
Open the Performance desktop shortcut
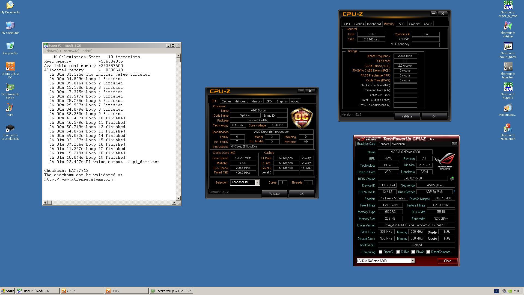coord(508,110)
